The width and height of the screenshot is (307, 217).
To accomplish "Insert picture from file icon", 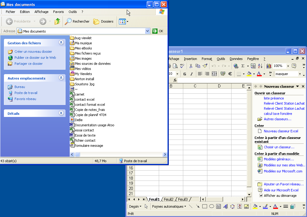I will pyautogui.click(x=247, y=206).
